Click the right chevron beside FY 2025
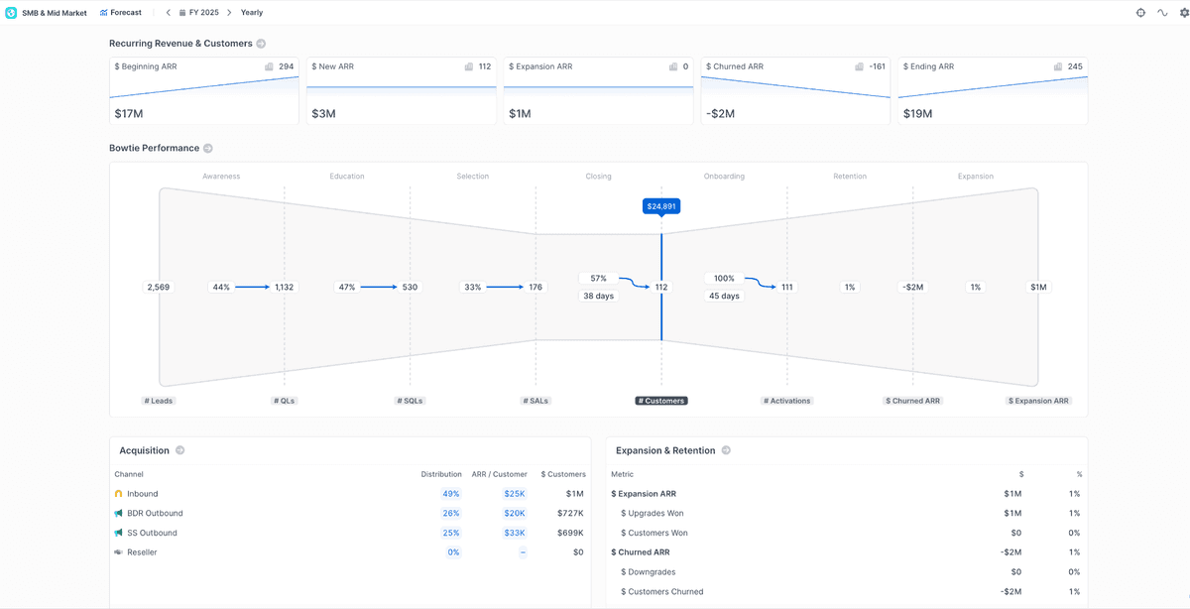 228,13
